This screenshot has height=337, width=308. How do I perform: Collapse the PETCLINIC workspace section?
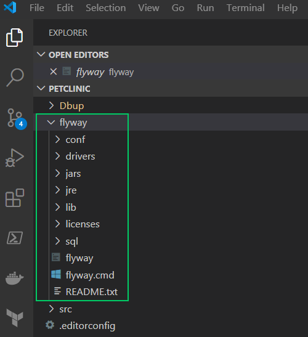pyautogui.click(x=41, y=88)
